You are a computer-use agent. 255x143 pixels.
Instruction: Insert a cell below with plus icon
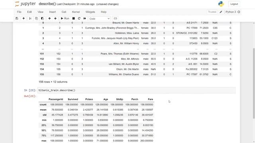pos(24,19)
